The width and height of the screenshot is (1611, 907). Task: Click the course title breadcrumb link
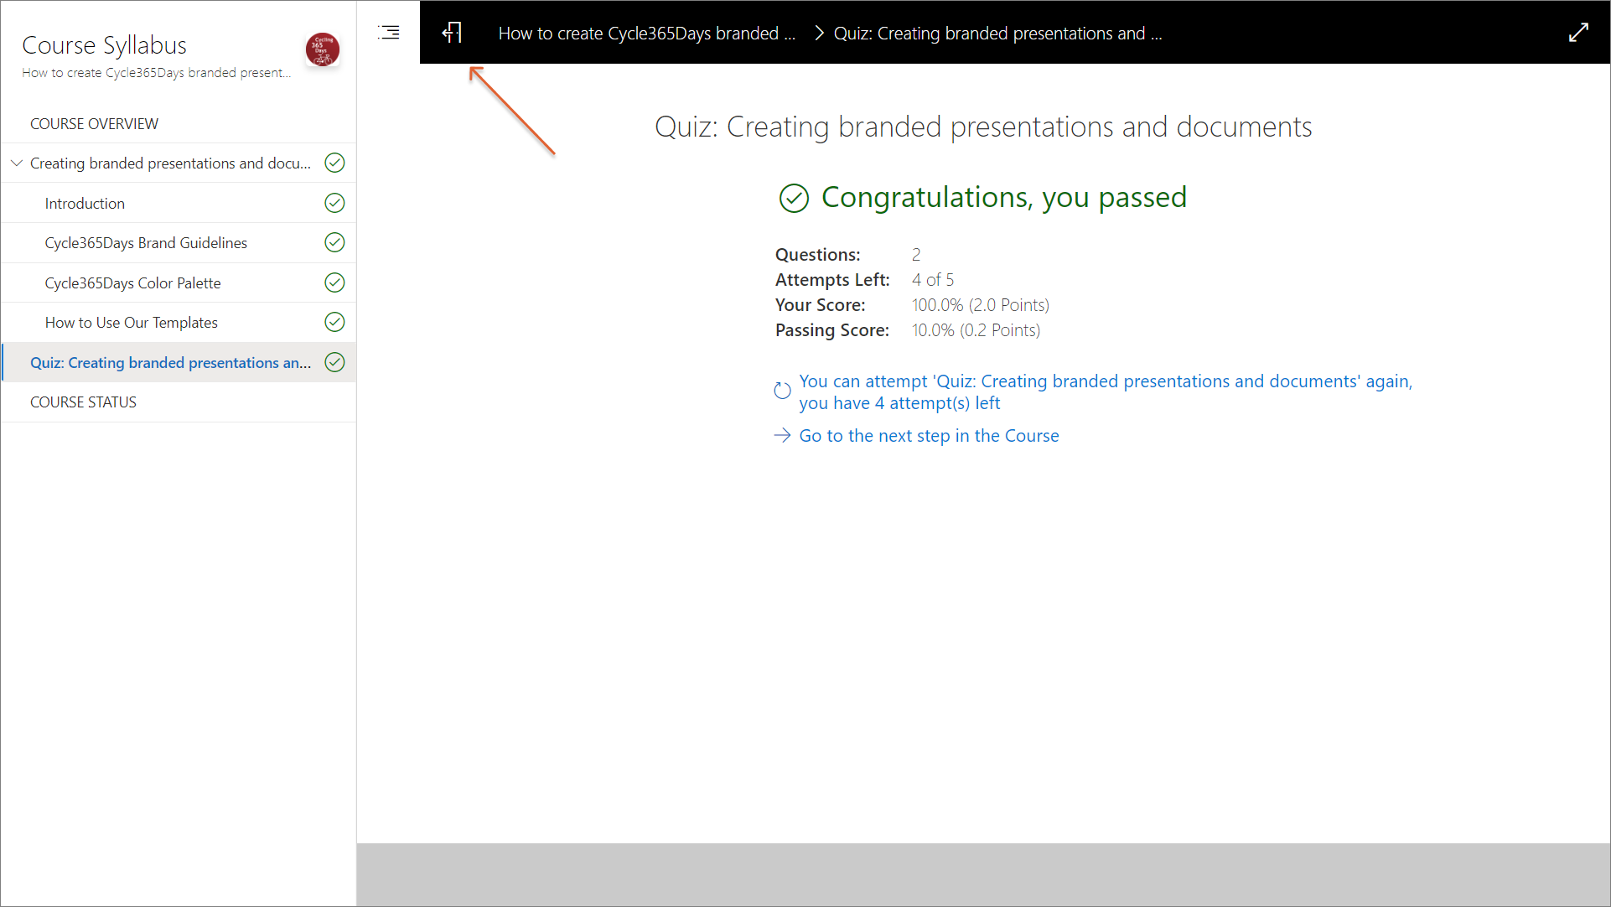pyautogui.click(x=646, y=34)
